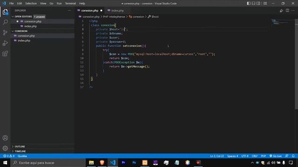
Task: Show hidden system tray icons
Action: point(252,163)
